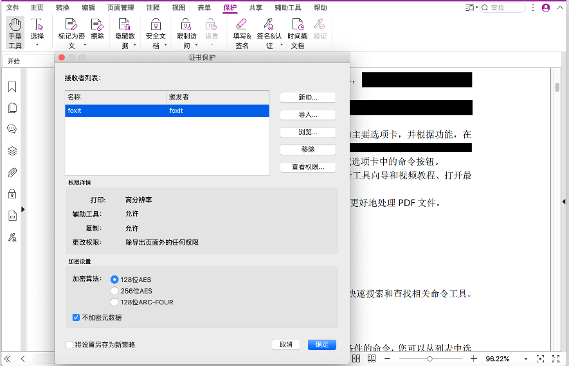Uncheck 不加密元数据 checkbox
569x366 pixels.
pos(76,317)
